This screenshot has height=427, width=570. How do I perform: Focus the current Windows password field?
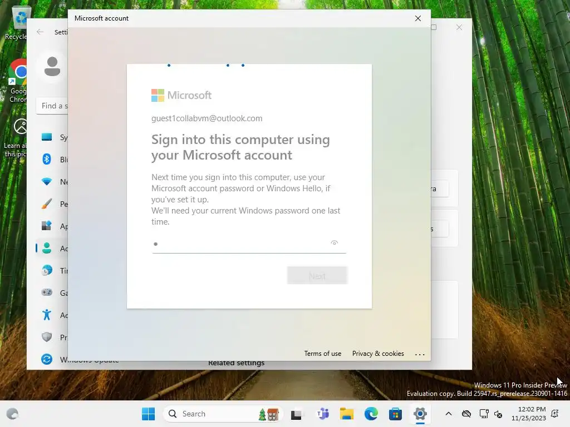tap(249, 244)
